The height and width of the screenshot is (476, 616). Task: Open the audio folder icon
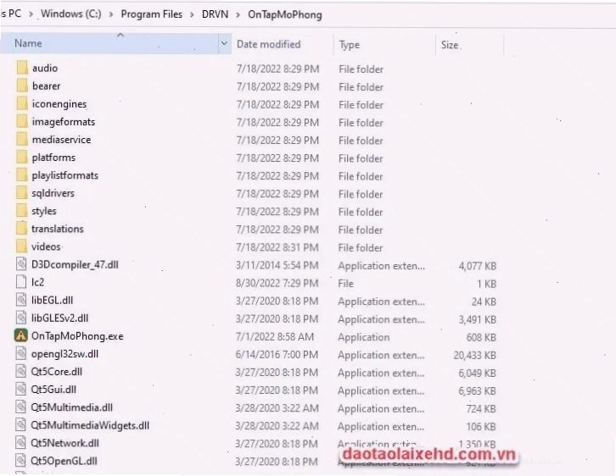[x=22, y=68]
